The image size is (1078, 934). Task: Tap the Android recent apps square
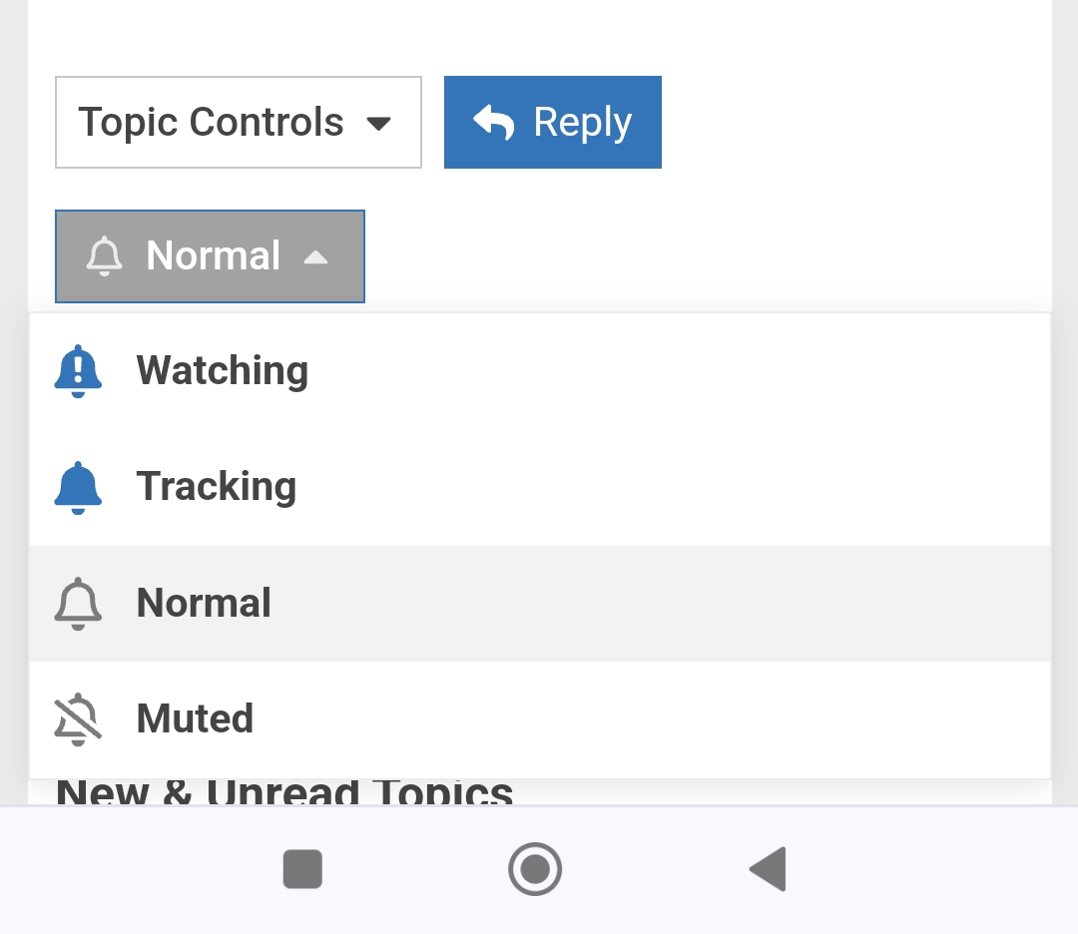pos(302,869)
